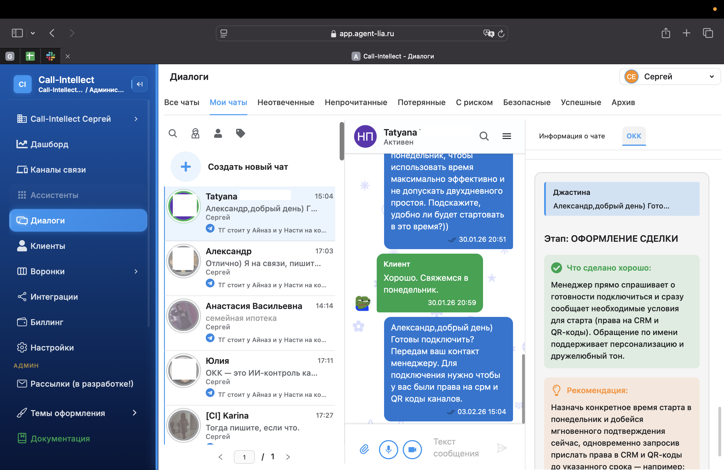Viewport: 724px width, 470px height.
Task: Expand Темы оформления sidebar section
Action: click(x=134, y=413)
